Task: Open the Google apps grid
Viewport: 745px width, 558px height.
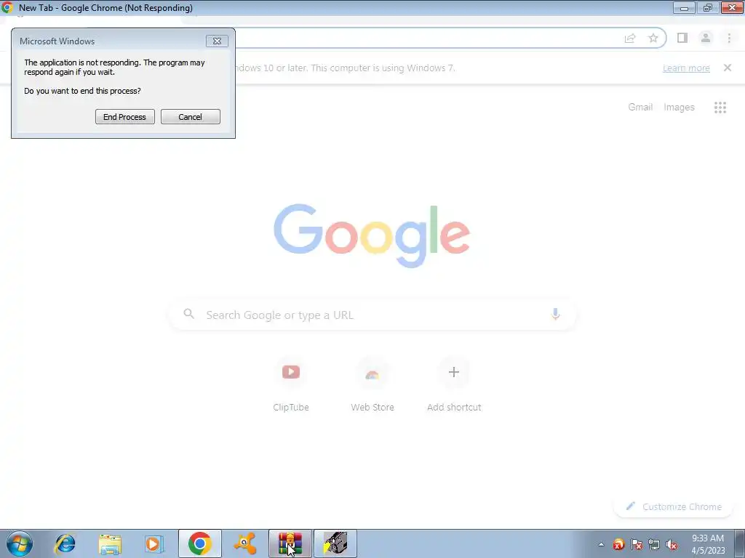Action: coord(720,108)
